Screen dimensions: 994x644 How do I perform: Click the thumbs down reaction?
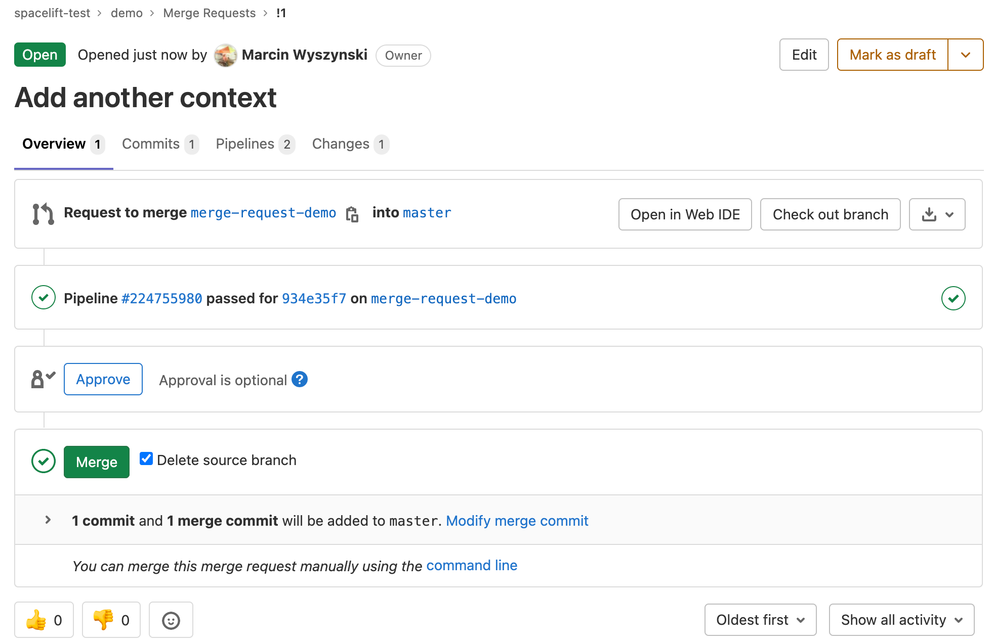point(111,620)
